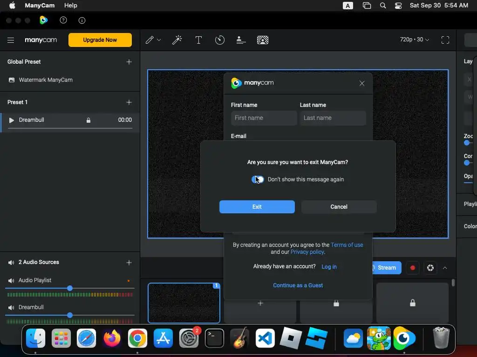This screenshot has height=357, width=477.
Task: Click the input source A indicator
Action: (348, 6)
